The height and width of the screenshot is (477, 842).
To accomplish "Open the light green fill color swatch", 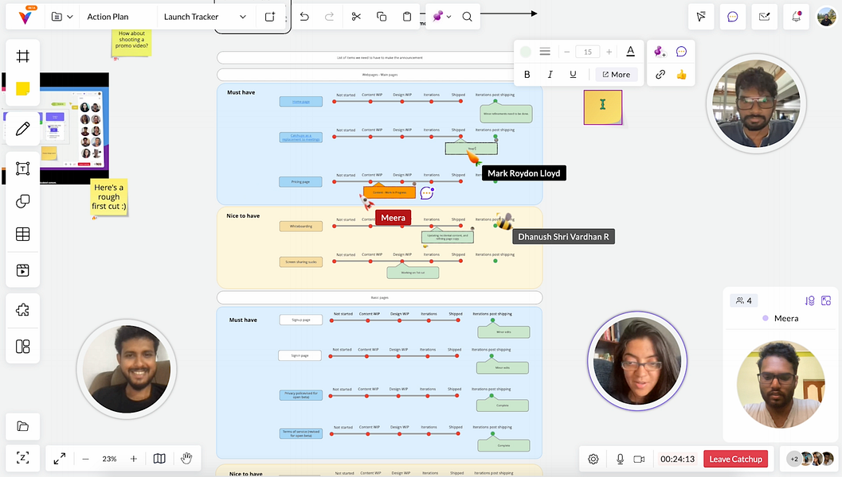I will 525,52.
